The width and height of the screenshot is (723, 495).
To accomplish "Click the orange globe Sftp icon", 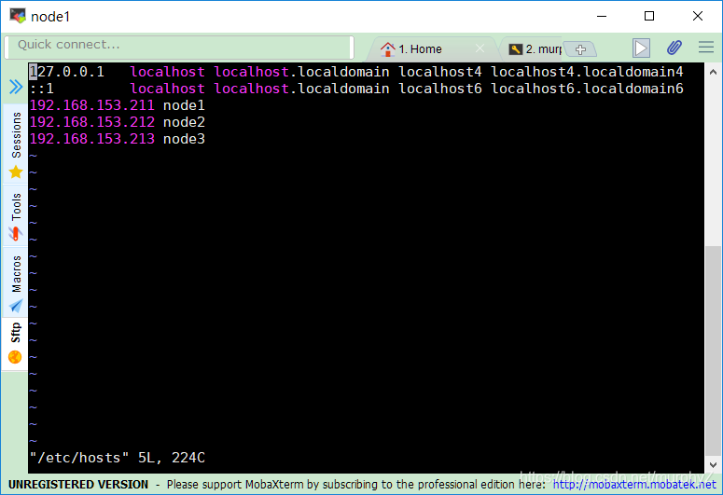I will pyautogui.click(x=15, y=357).
